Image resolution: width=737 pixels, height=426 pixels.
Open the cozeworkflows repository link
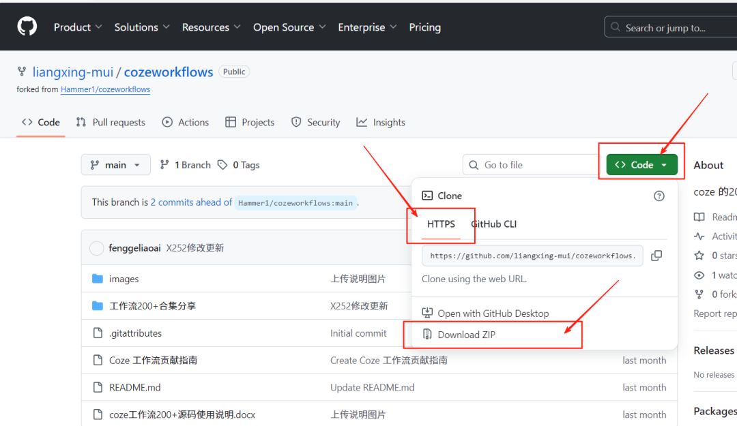point(169,72)
